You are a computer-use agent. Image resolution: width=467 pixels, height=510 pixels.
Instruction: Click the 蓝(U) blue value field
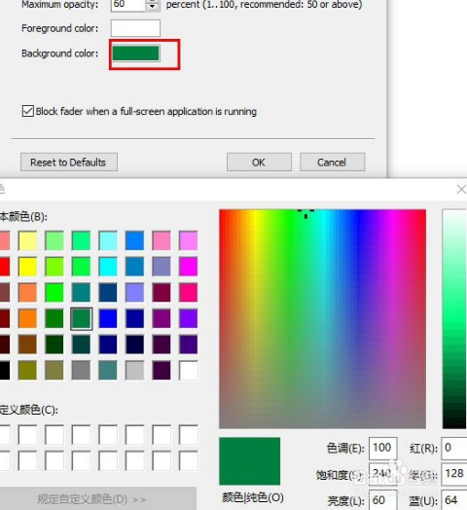point(454,500)
